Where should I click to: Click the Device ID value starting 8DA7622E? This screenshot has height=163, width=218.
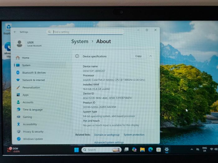click(x=107, y=98)
